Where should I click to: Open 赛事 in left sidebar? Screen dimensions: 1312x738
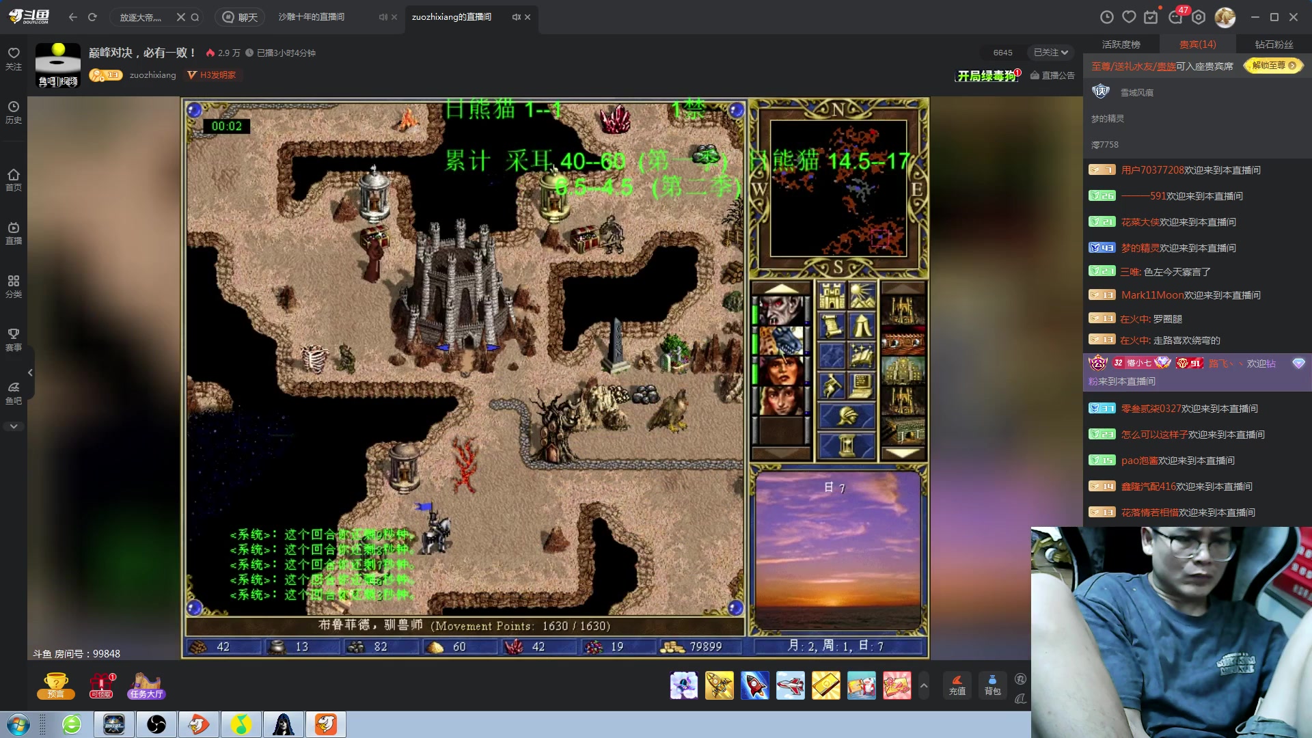14,340
